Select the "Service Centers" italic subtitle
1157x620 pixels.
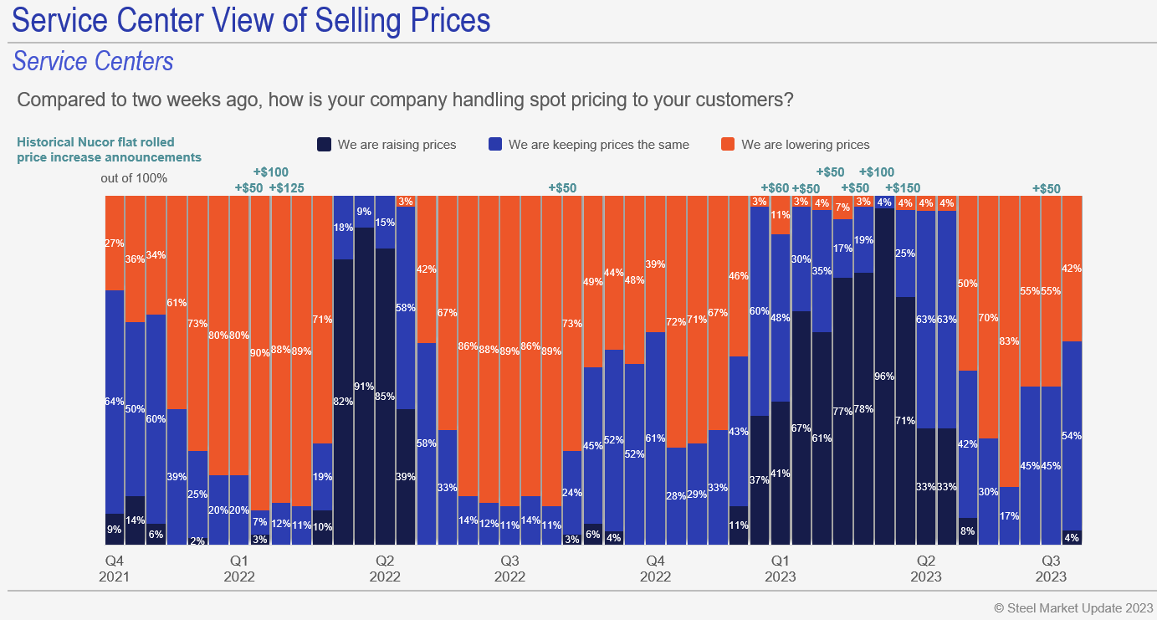[93, 61]
